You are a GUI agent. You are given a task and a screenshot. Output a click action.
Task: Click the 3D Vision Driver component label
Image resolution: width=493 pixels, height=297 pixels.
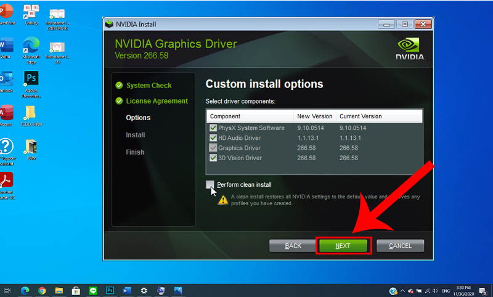click(240, 158)
